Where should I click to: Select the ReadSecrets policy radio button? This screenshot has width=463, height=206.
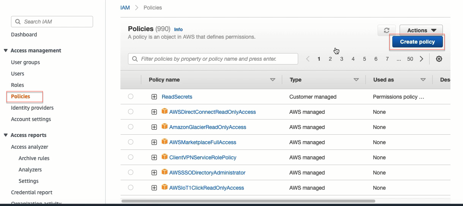[x=131, y=96]
